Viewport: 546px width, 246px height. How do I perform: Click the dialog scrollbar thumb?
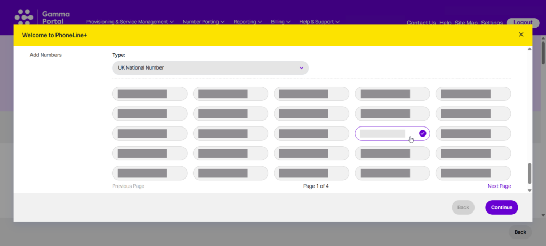pyautogui.click(x=529, y=173)
